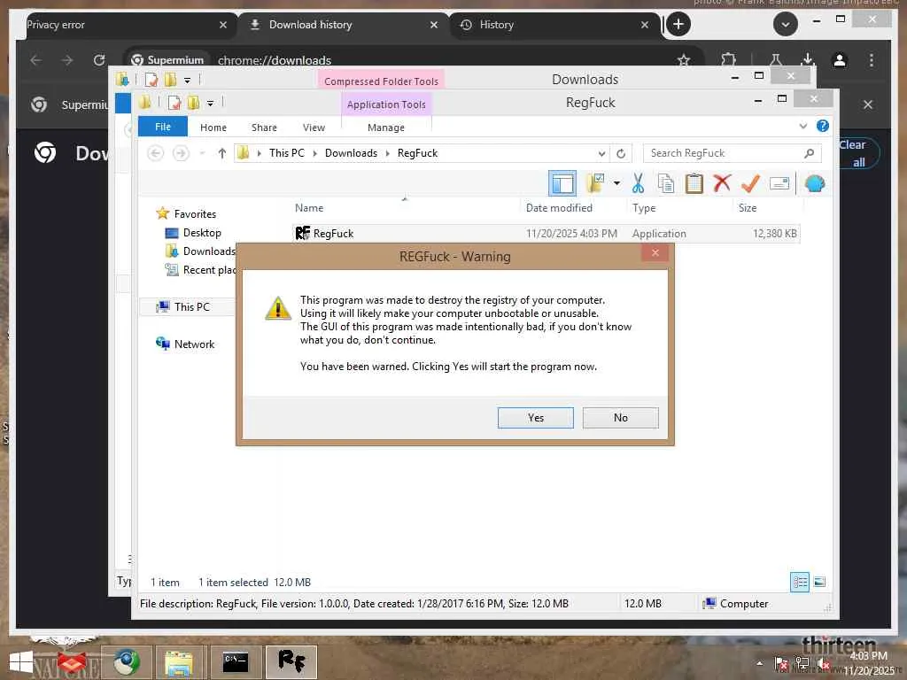Open the blue shell settings icon

[x=815, y=184]
